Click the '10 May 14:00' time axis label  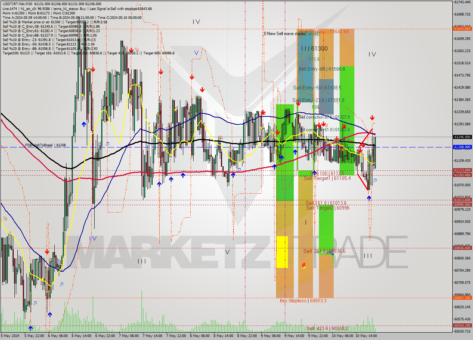tap(365, 336)
